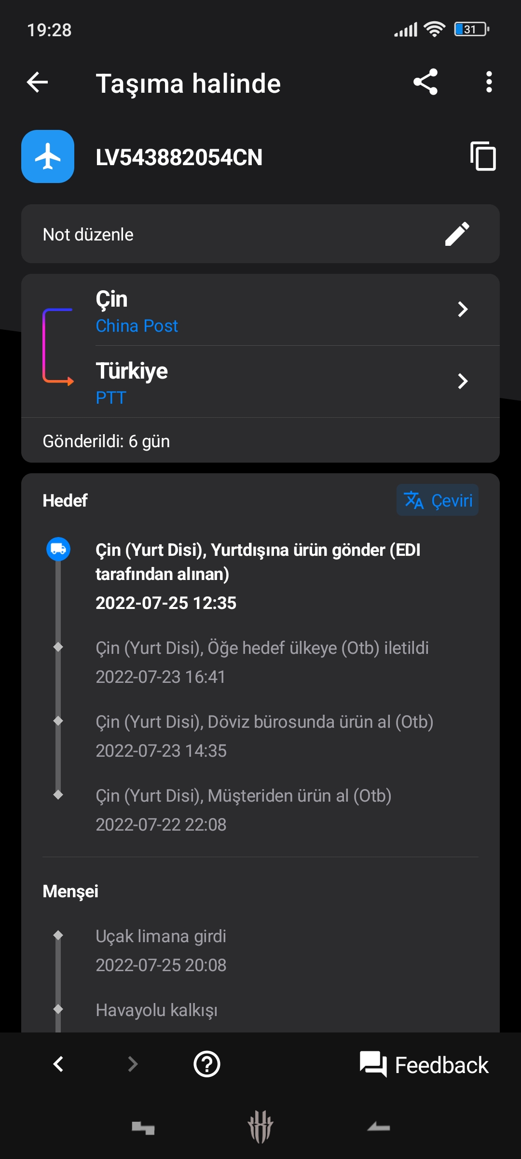
Task: Open the help question mark icon
Action: tap(207, 1064)
